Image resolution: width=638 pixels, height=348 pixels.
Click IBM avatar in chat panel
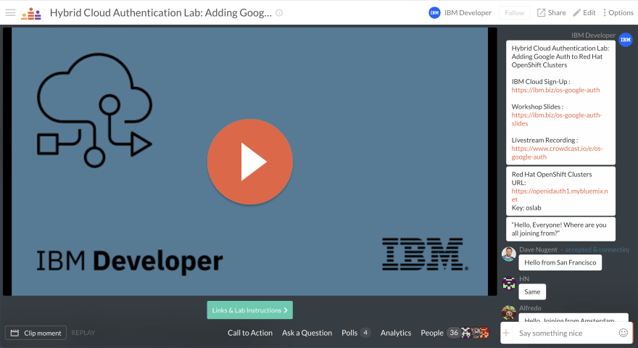pyautogui.click(x=626, y=39)
